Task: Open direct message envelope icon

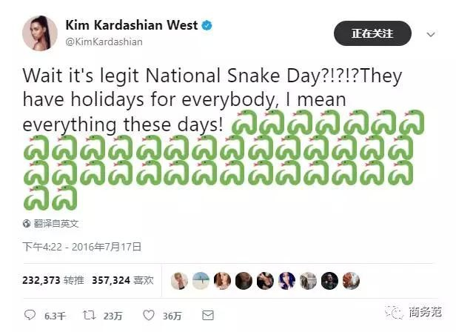Action: [x=208, y=316]
